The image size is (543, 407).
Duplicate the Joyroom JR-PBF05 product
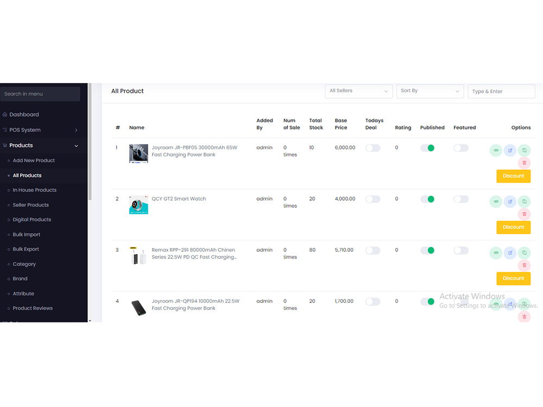pyautogui.click(x=525, y=150)
